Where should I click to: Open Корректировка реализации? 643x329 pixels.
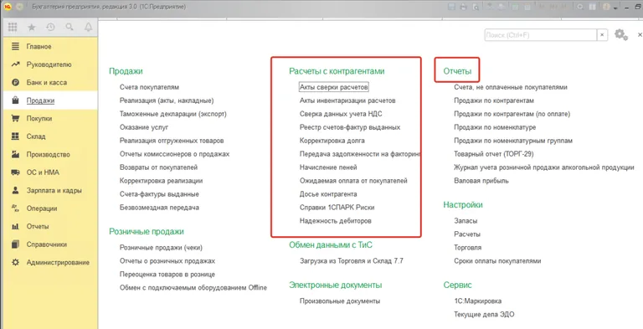(161, 181)
